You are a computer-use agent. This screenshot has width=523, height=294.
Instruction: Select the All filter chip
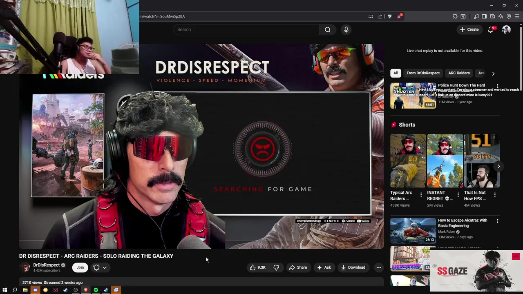click(x=396, y=73)
